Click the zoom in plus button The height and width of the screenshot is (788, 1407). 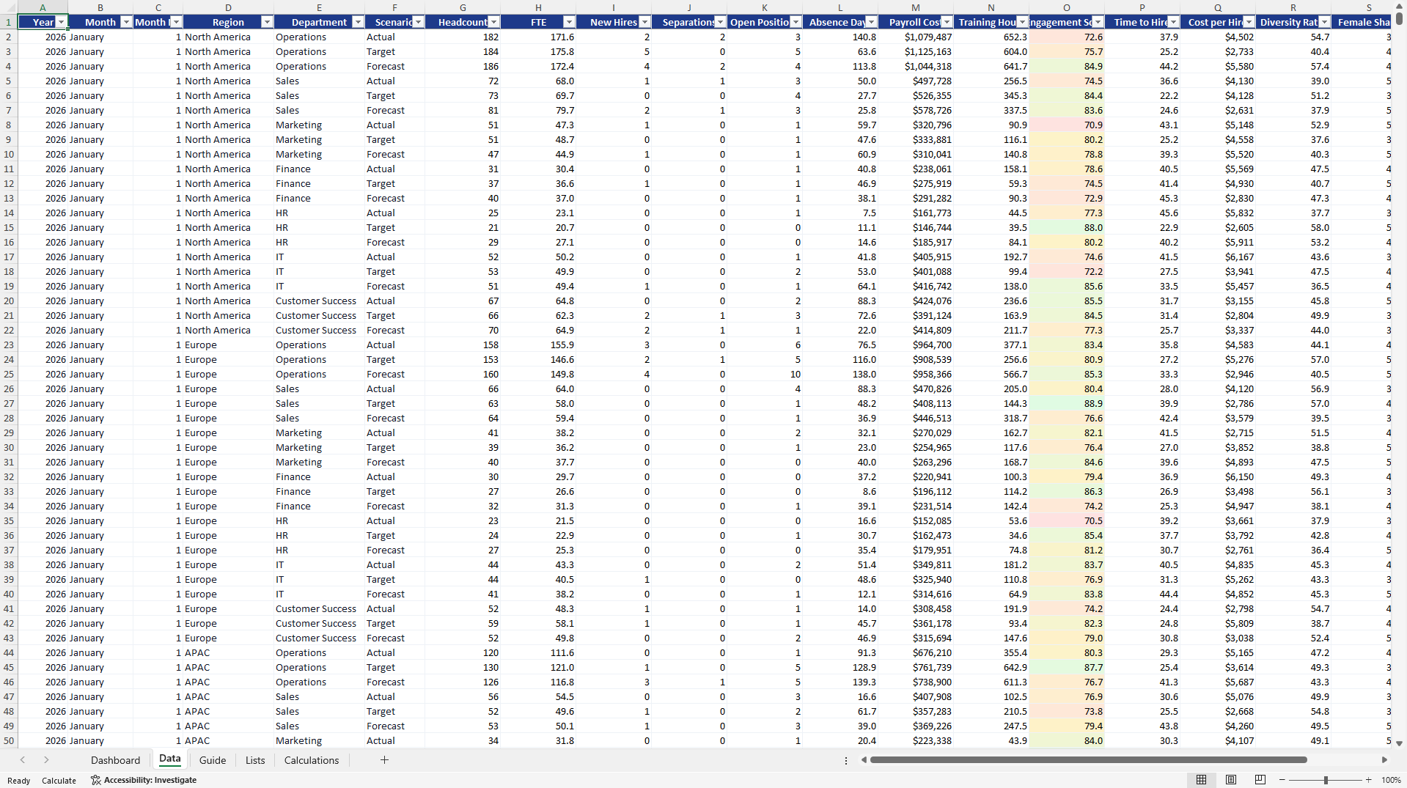[x=1368, y=780]
